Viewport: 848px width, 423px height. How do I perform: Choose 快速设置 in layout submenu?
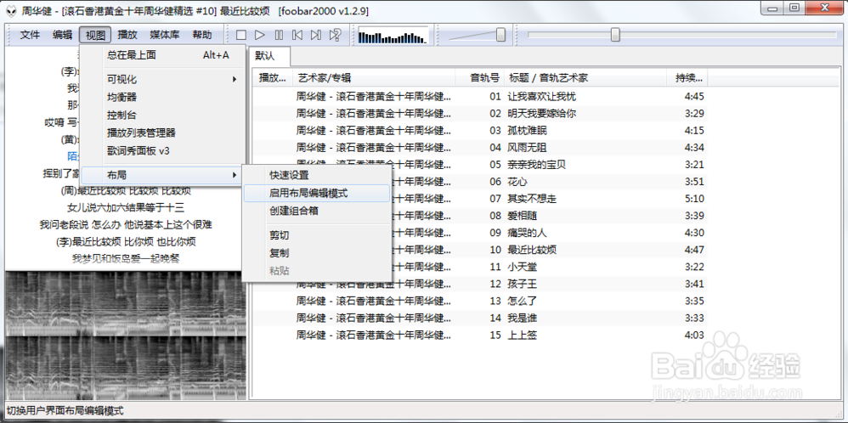click(316, 175)
